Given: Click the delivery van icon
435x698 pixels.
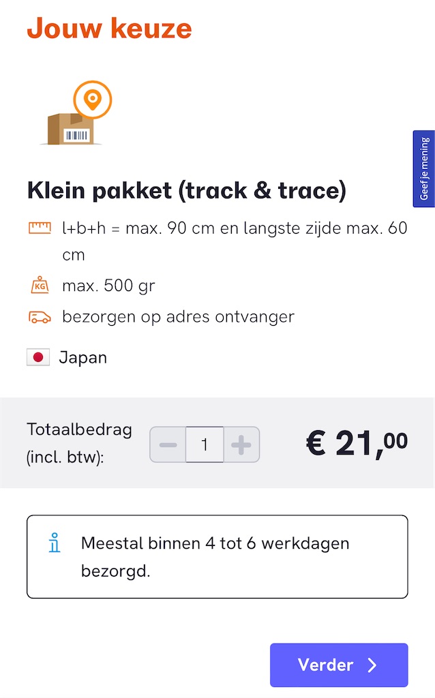Looking at the screenshot, I should [x=40, y=317].
